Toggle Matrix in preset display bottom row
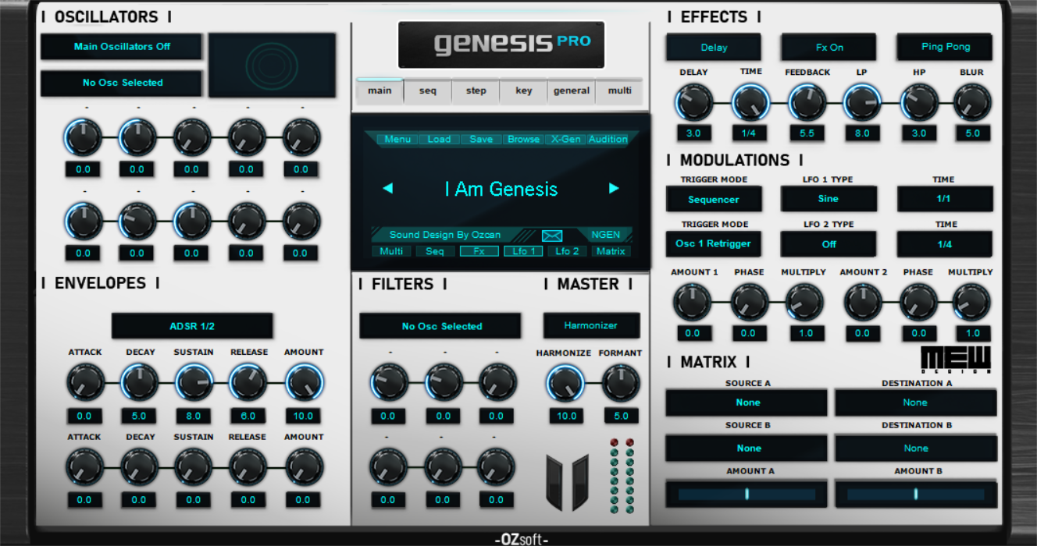 coord(611,251)
